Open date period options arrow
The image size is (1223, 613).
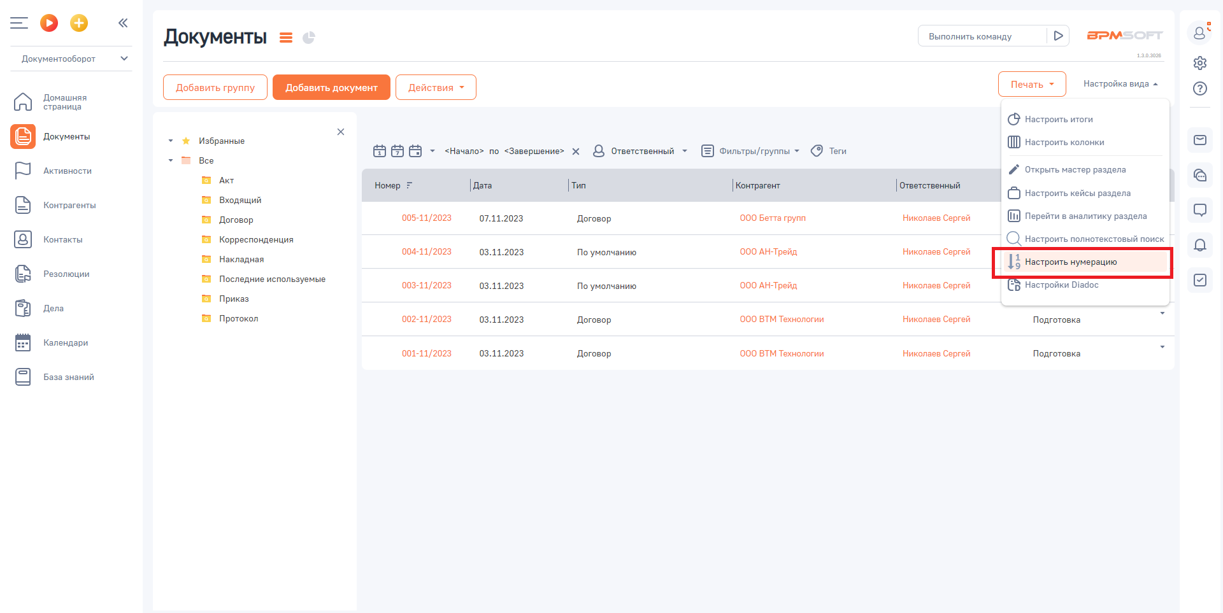coord(433,151)
